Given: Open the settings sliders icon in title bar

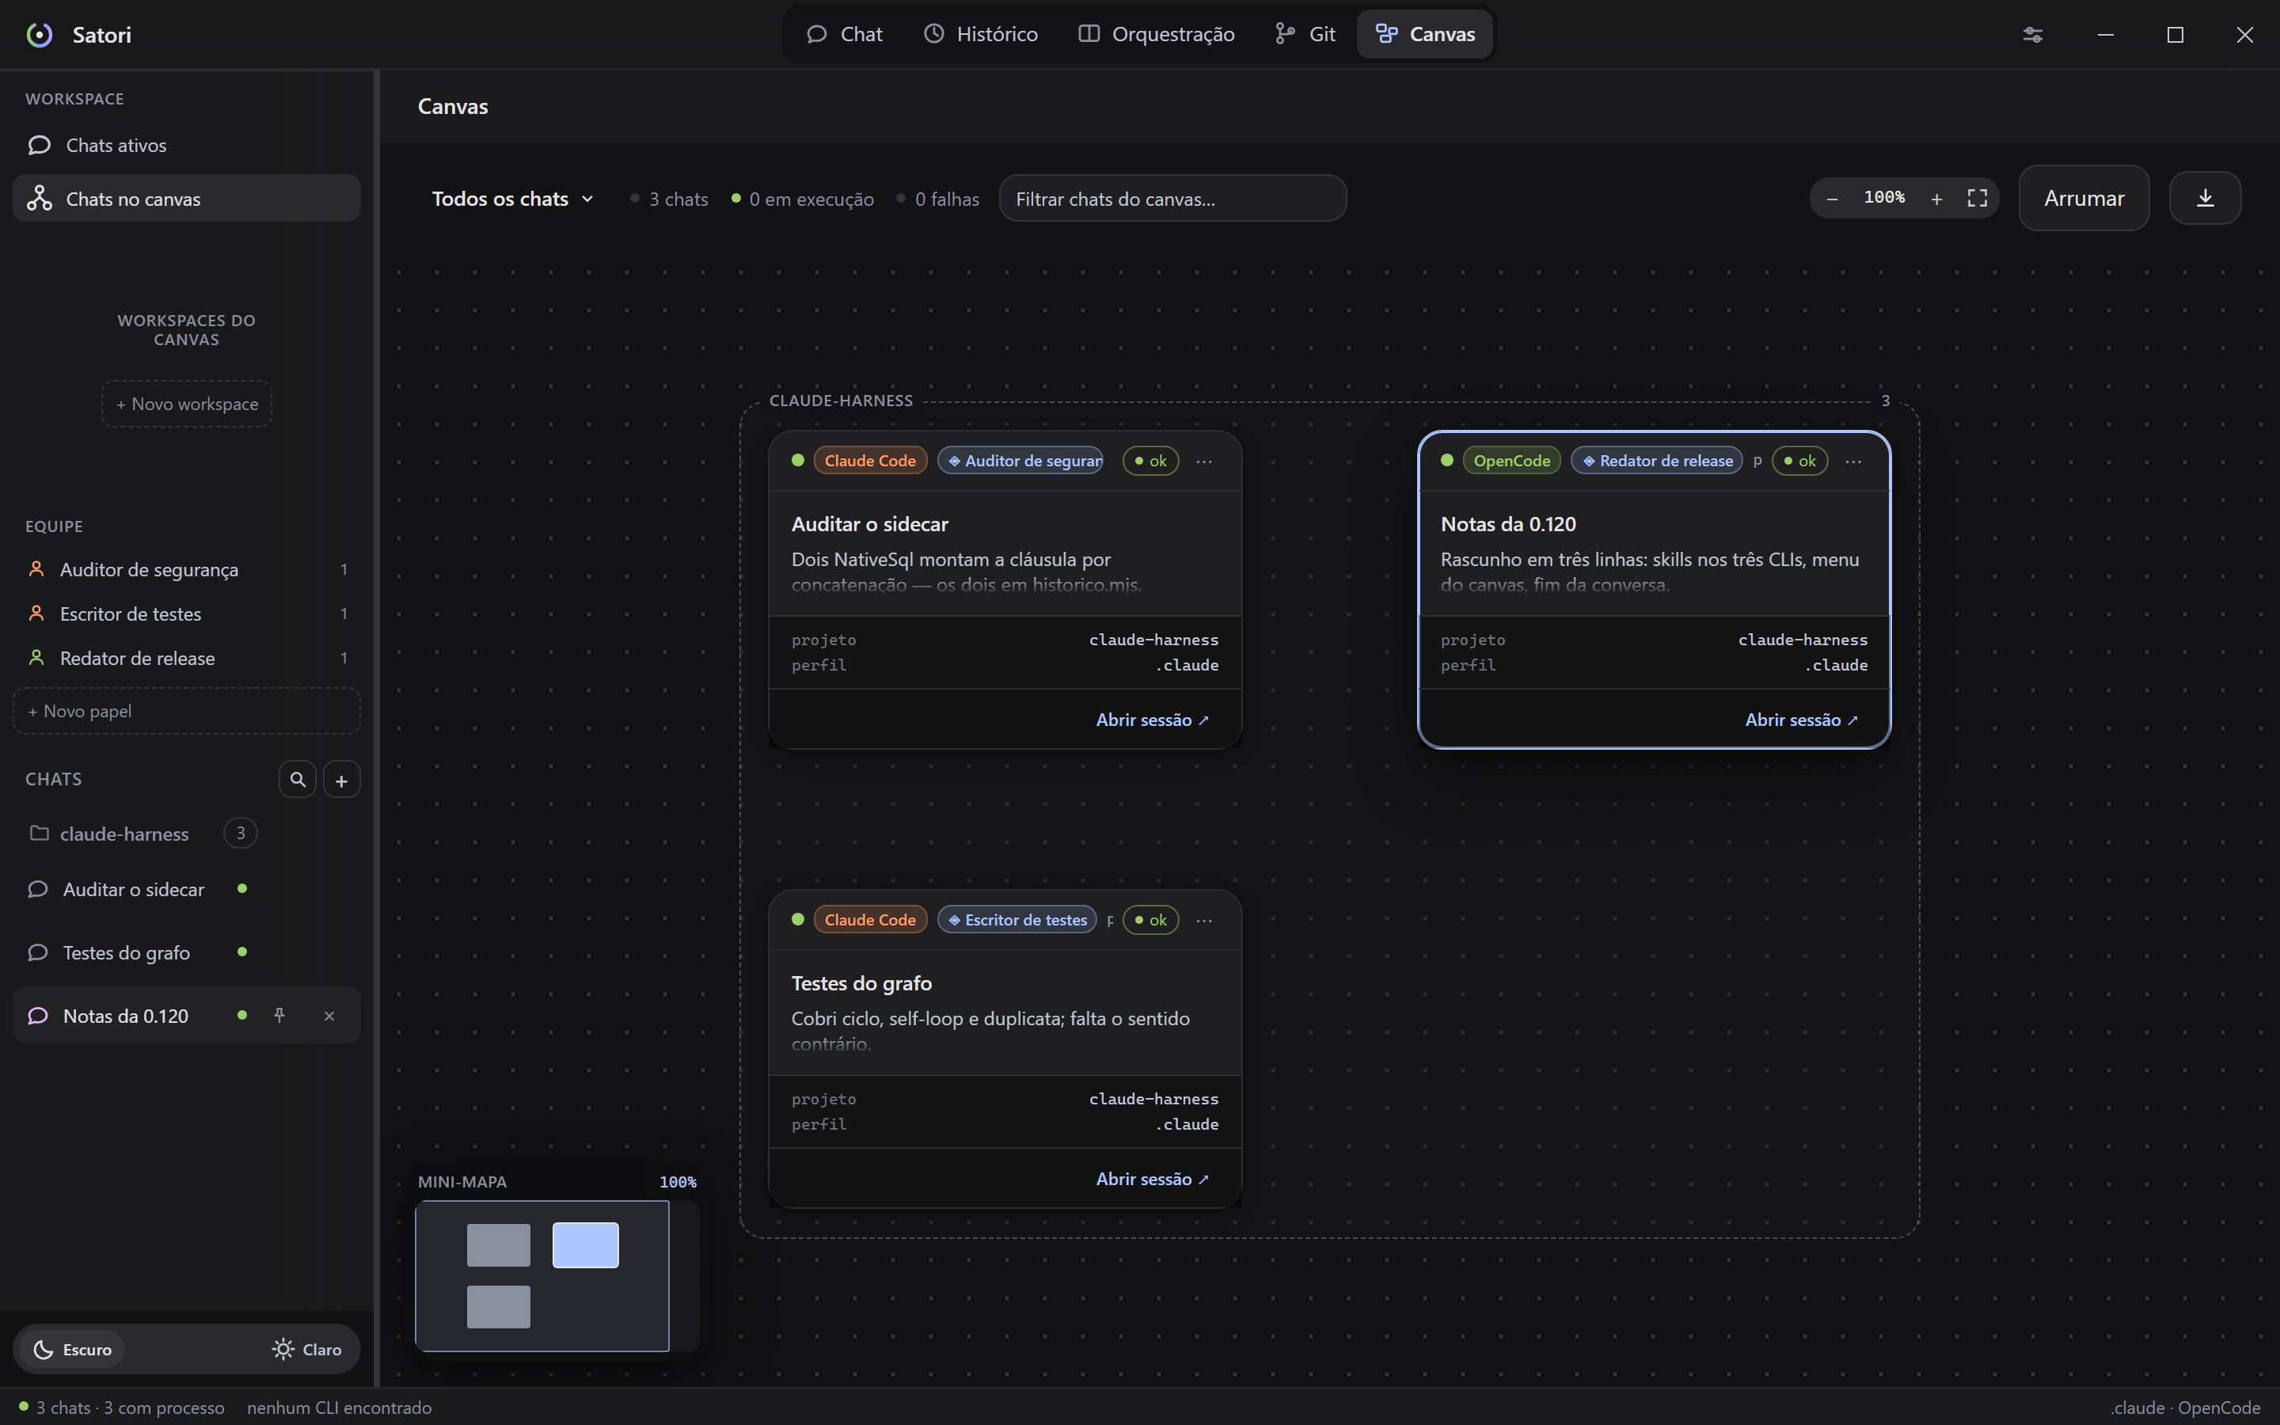Looking at the screenshot, I should [x=2032, y=35].
